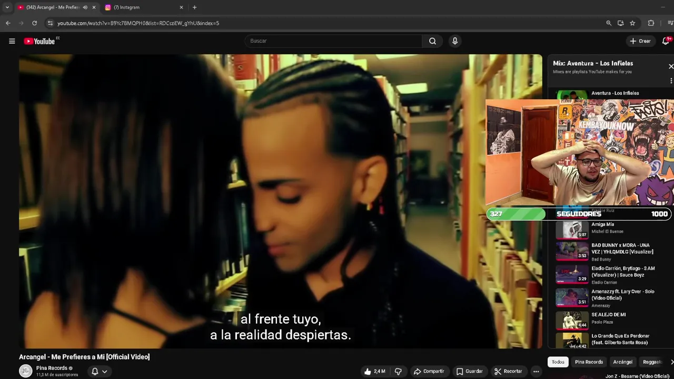Viewport: 674px width, 379px height.
Task: Open the Amenazzy ft. Lary Over Solo thumbnail
Action: click(572, 296)
